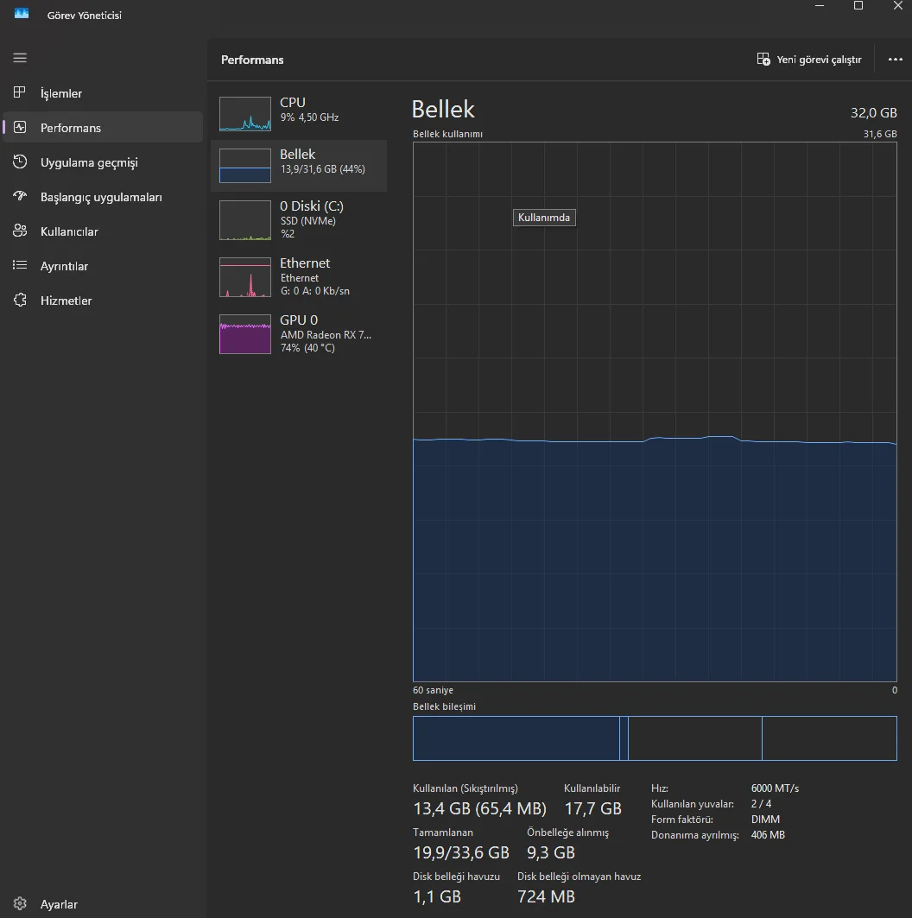
Task: Click the Bellek kullanımı usage graph
Action: tap(655, 412)
